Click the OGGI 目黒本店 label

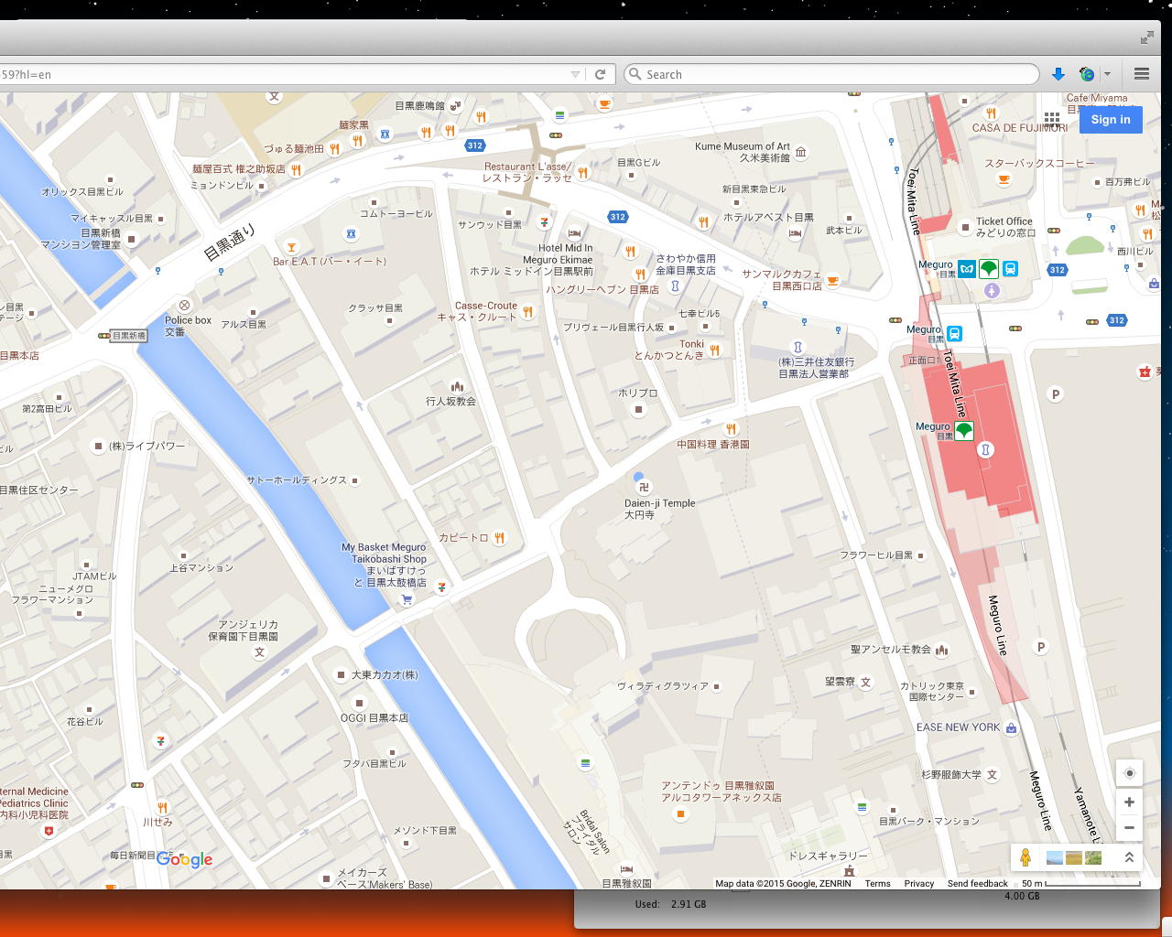pos(374,718)
